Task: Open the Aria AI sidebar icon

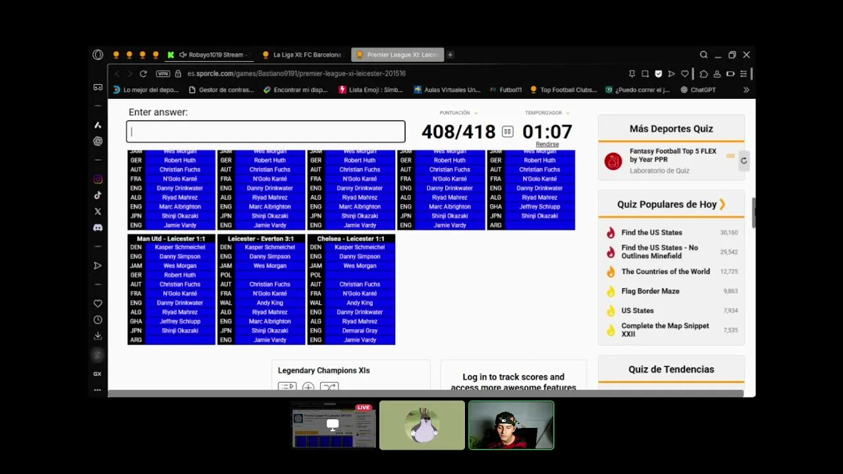Action: click(x=97, y=125)
